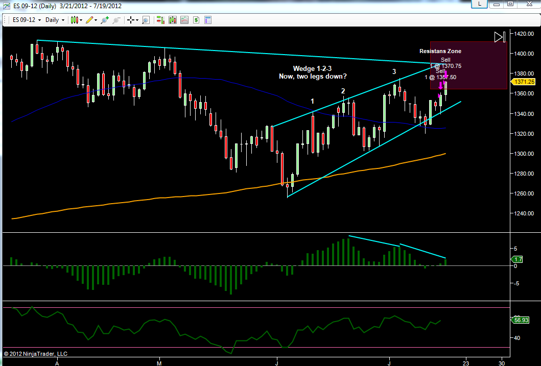The width and height of the screenshot is (541, 366).
Task: Open the data box magnifier icon
Action: pyautogui.click(x=146, y=20)
